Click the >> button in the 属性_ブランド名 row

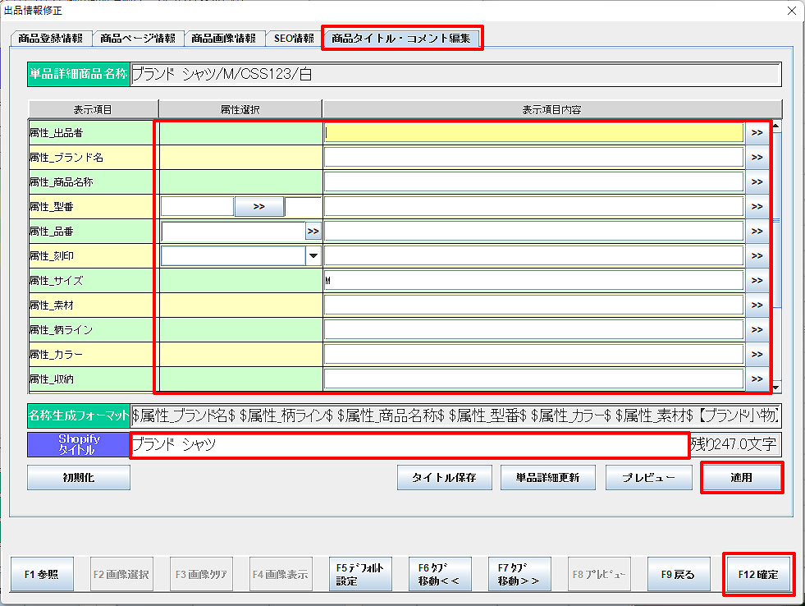click(x=757, y=157)
